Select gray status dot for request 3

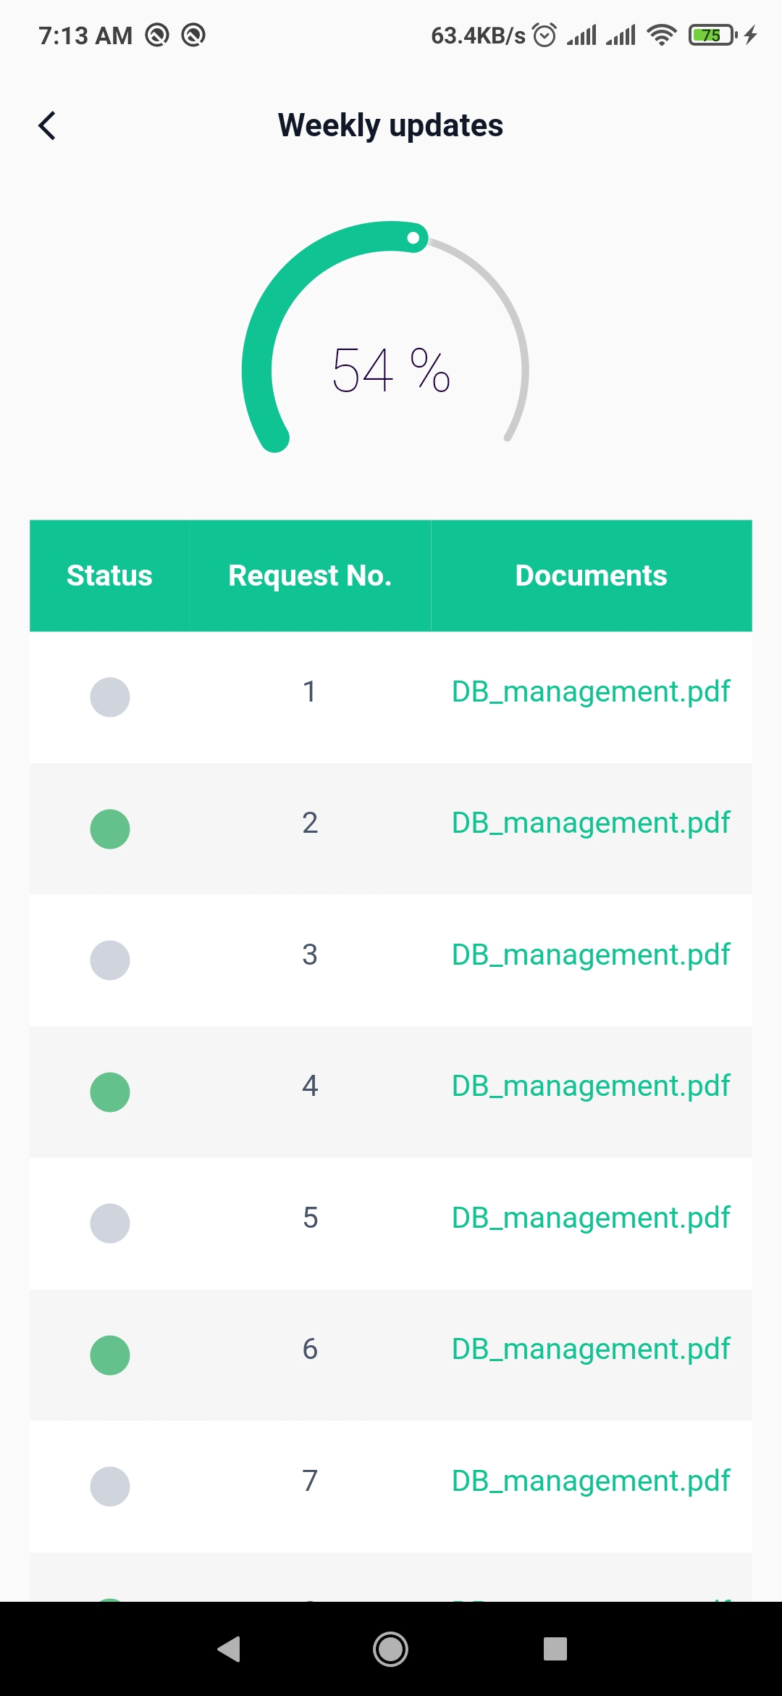110,960
